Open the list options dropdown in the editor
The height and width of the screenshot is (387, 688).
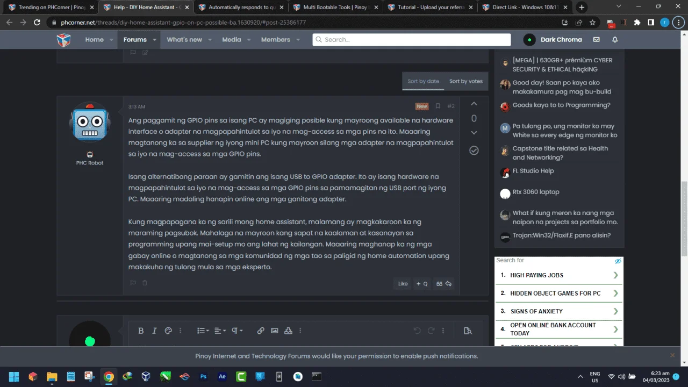pyautogui.click(x=203, y=331)
